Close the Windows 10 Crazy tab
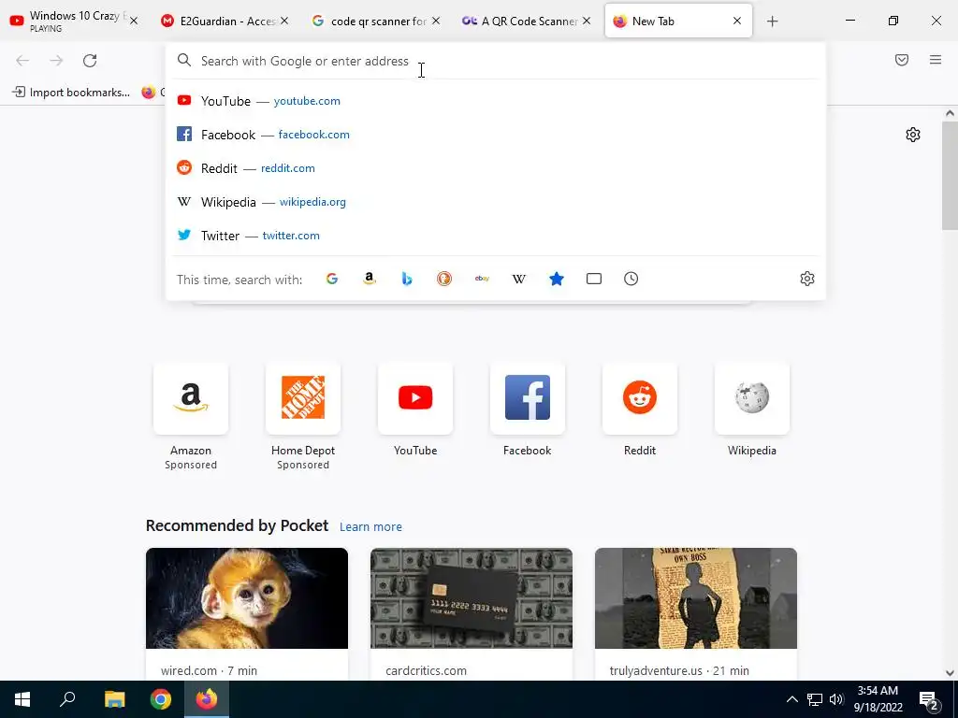The height and width of the screenshot is (718, 958). coord(134,21)
